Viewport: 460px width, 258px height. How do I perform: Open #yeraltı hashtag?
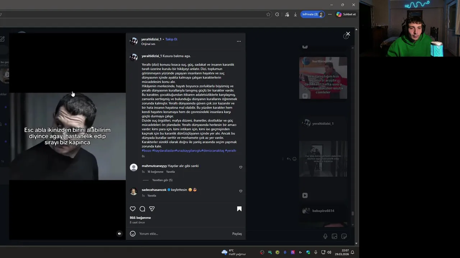click(x=230, y=150)
